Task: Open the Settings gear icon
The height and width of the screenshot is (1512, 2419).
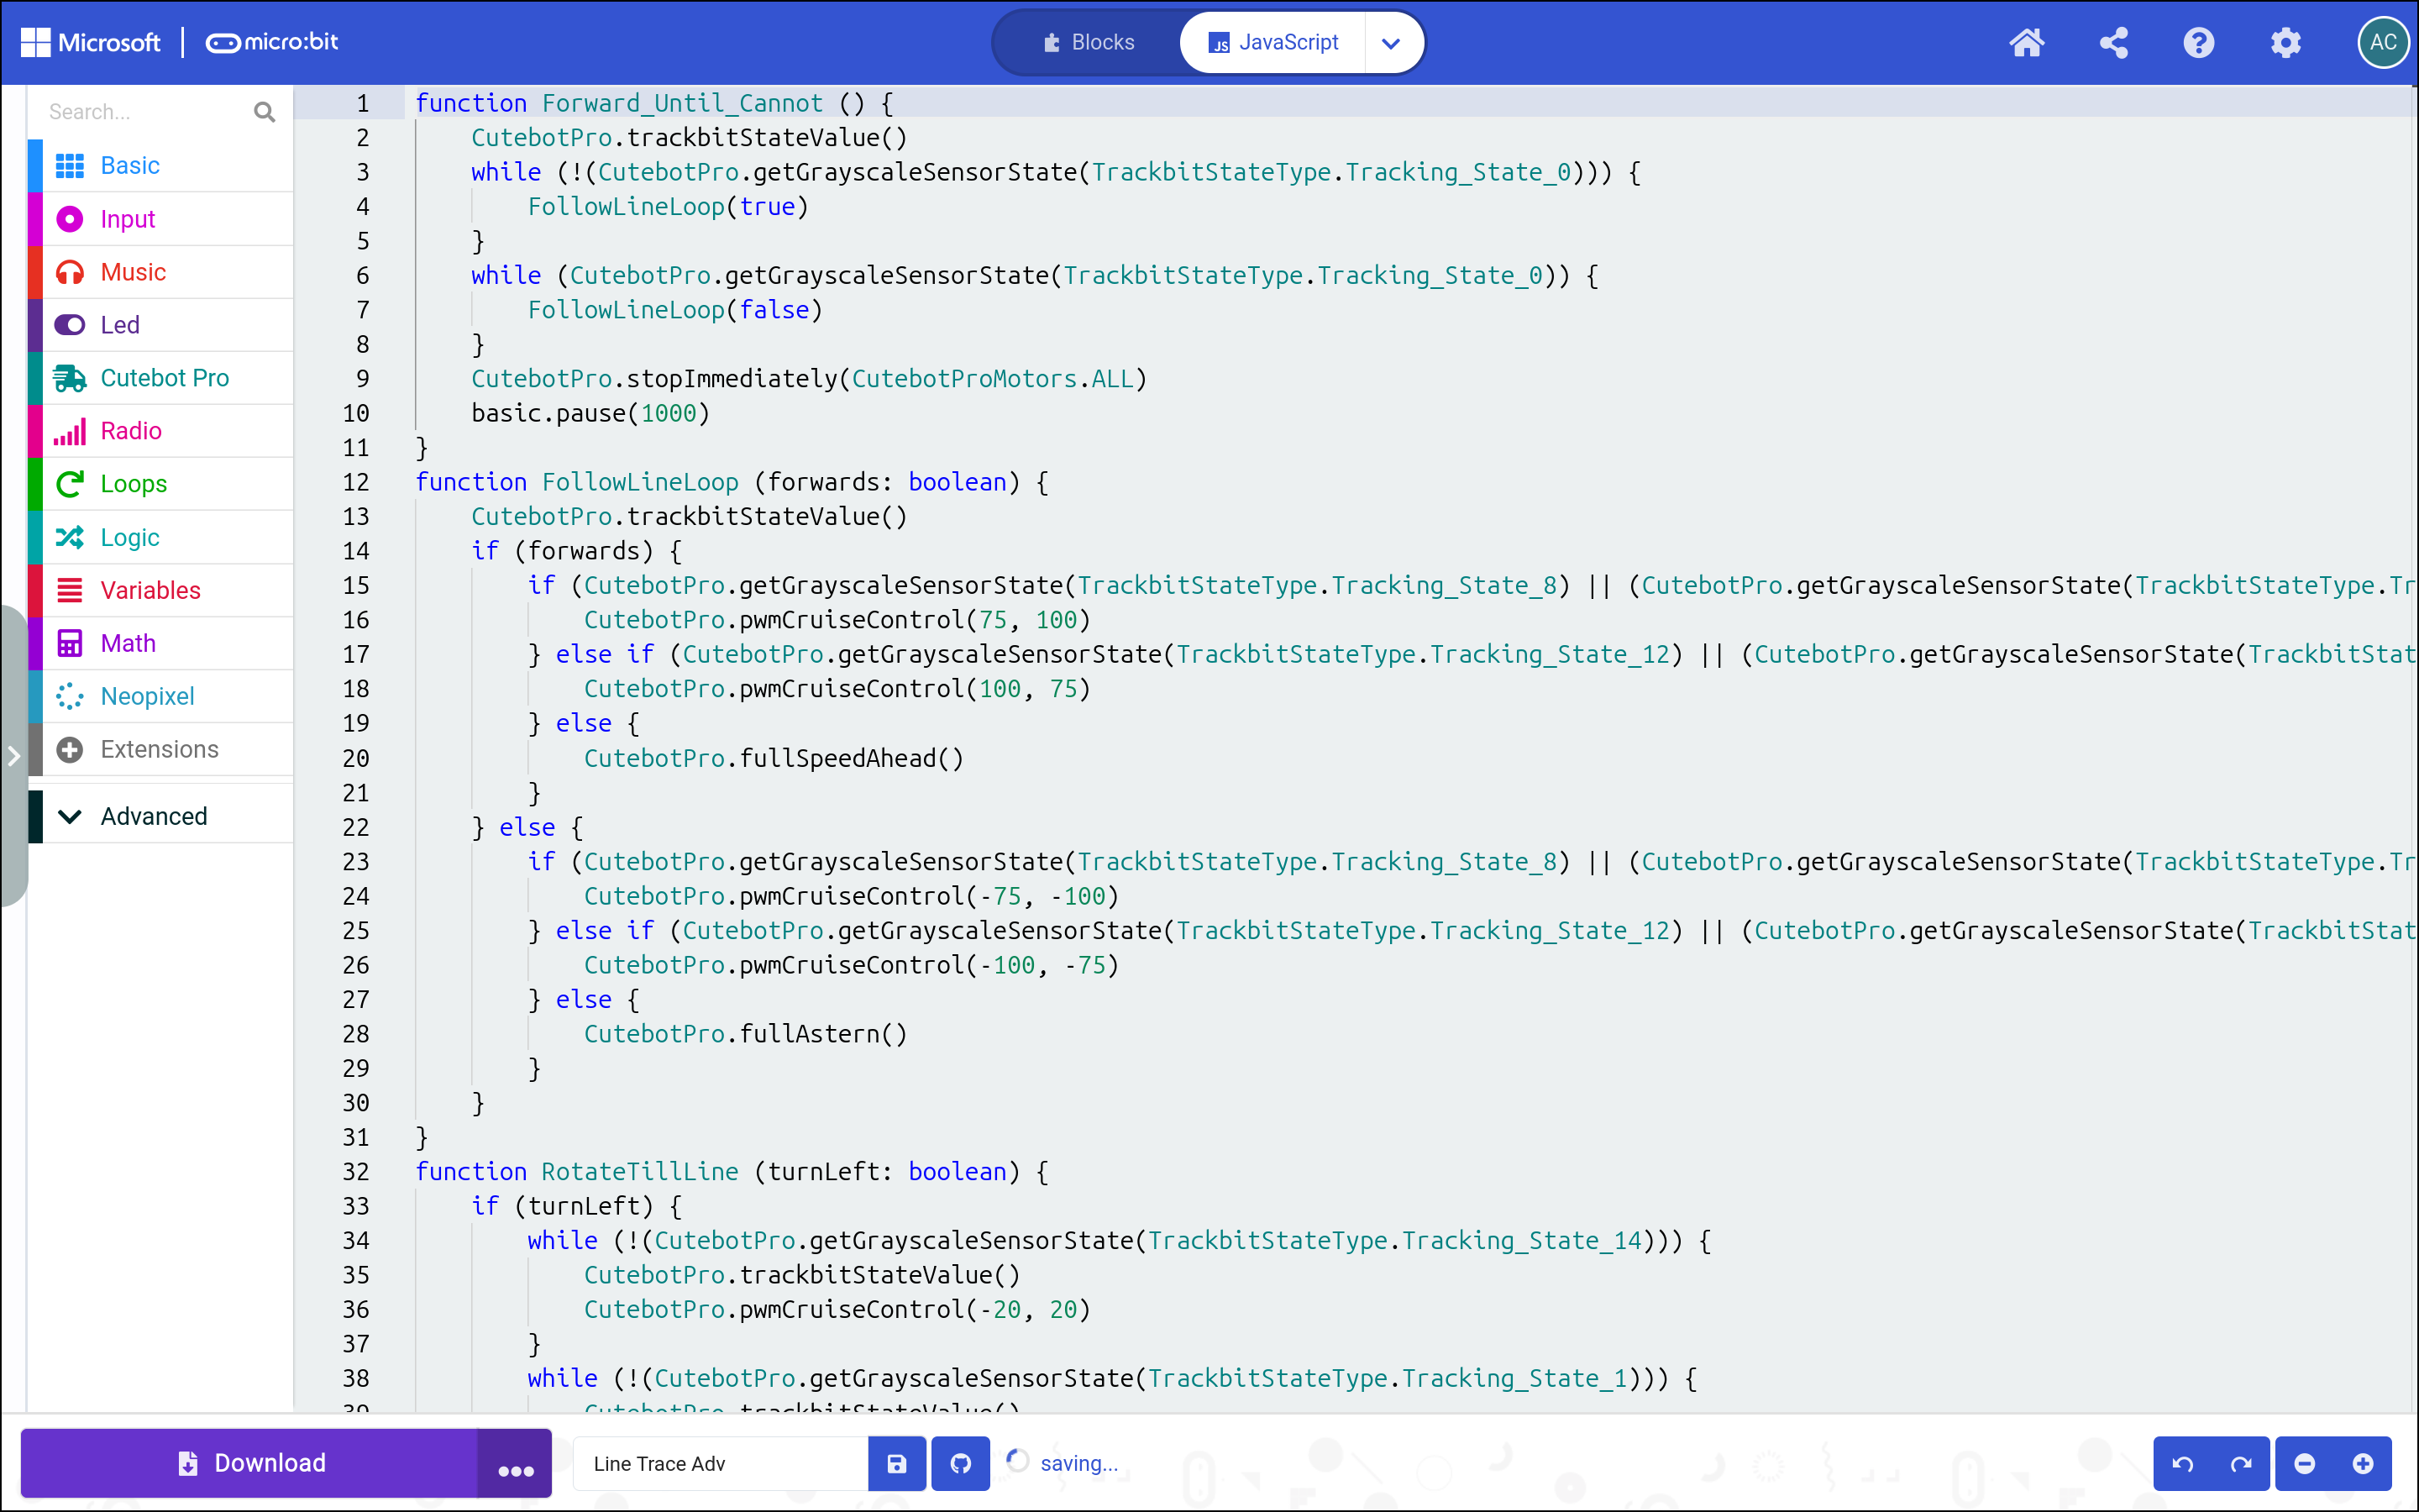Action: [2285, 42]
